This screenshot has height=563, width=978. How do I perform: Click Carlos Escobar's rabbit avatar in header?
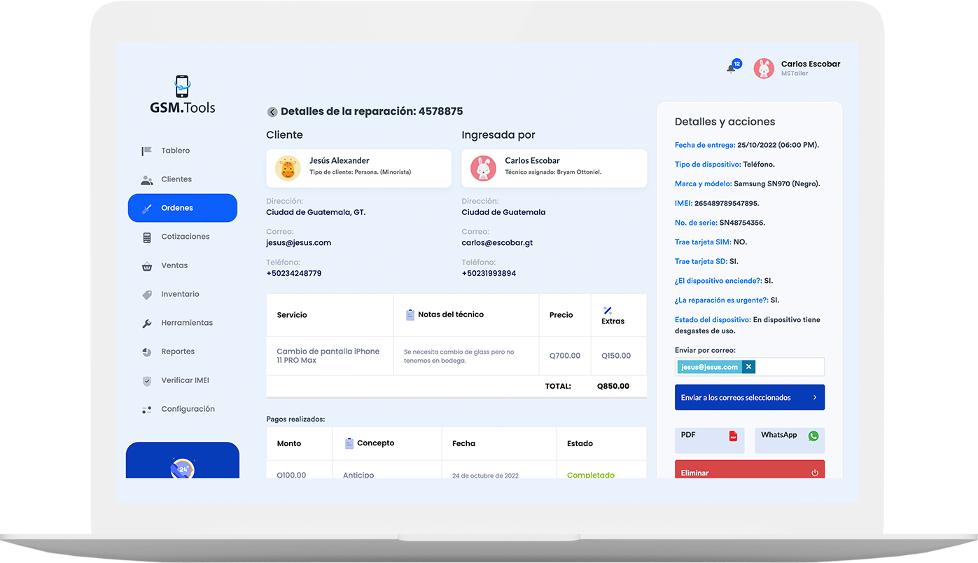[x=764, y=68]
